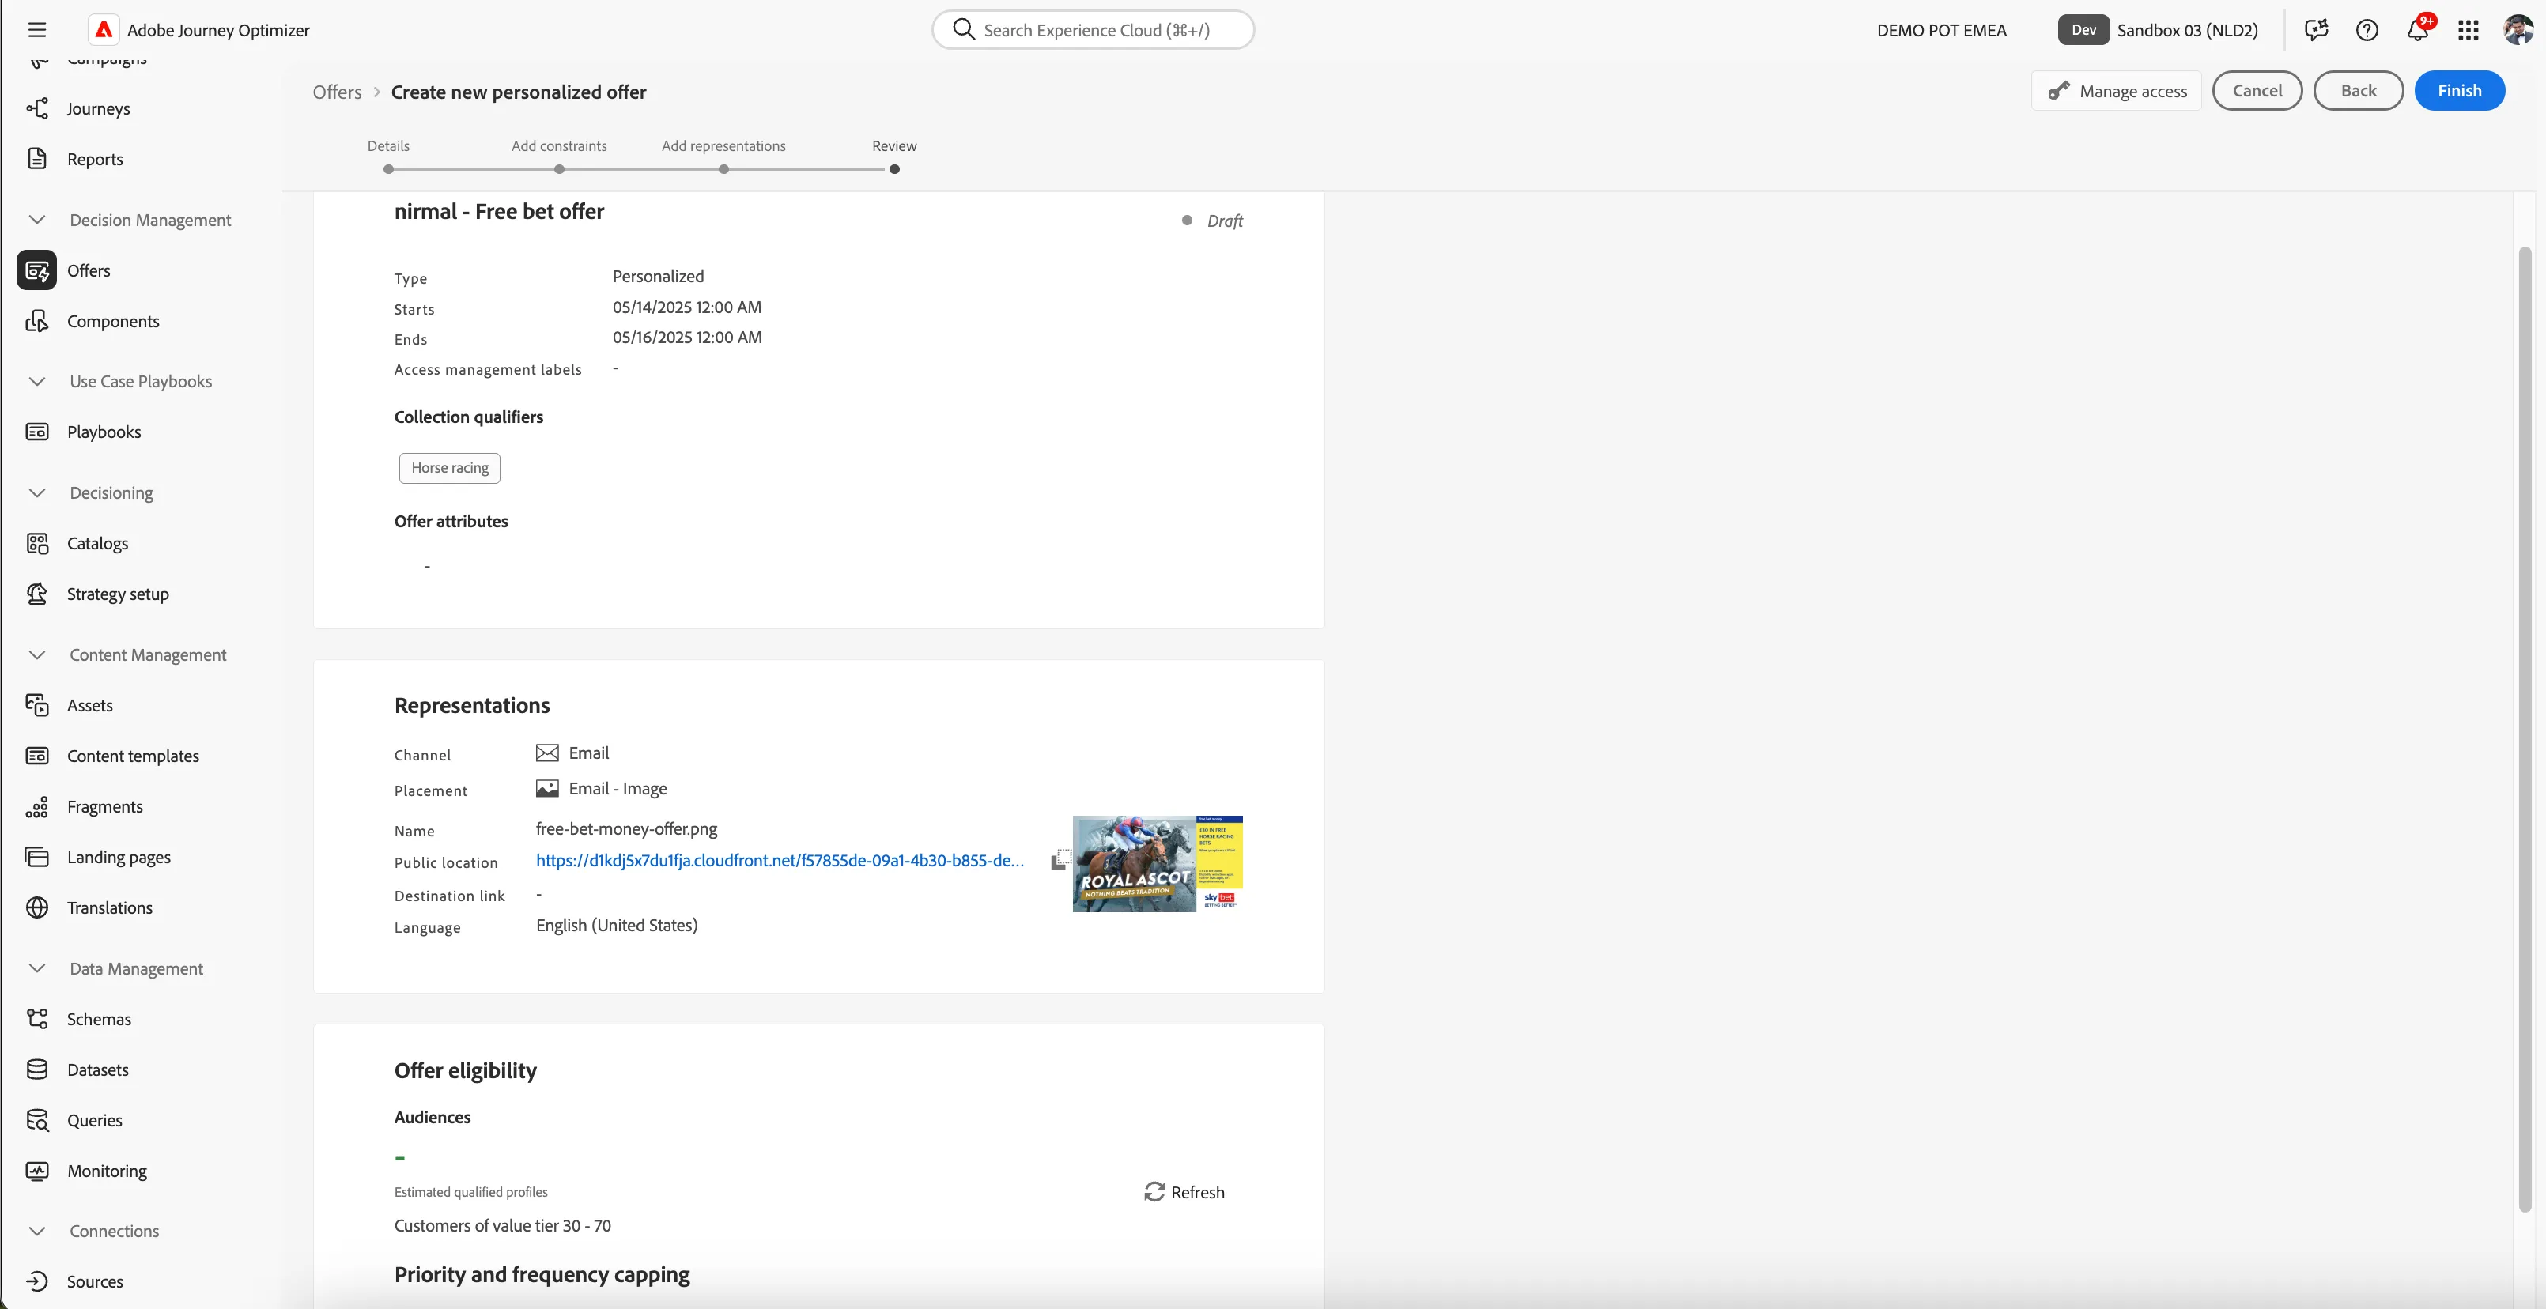
Task: Collapse the Data Management section
Action: [x=36, y=968]
